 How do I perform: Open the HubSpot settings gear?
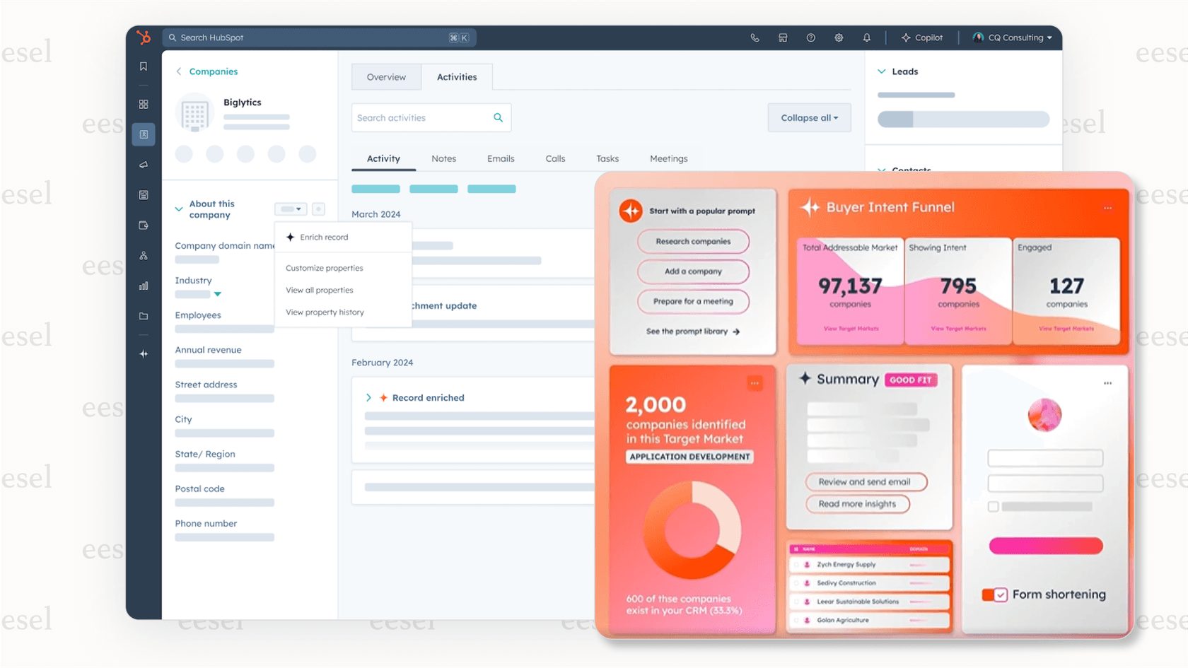coord(839,37)
